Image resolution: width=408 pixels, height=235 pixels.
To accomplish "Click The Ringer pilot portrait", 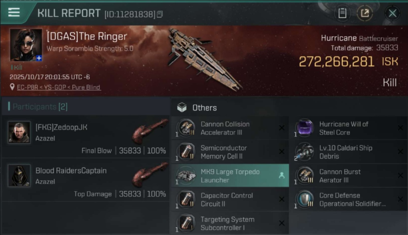I will pyautogui.click(x=26, y=45).
